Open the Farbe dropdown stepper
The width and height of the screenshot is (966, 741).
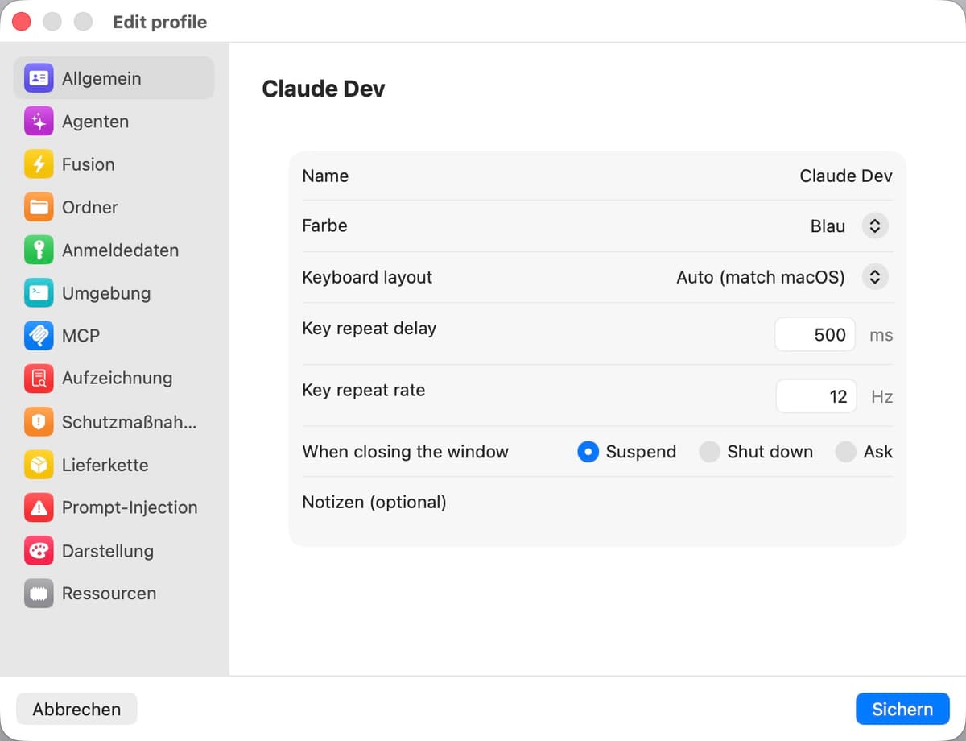[875, 226]
